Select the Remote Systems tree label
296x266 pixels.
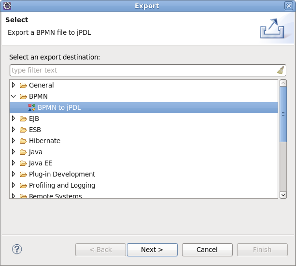pos(56,196)
